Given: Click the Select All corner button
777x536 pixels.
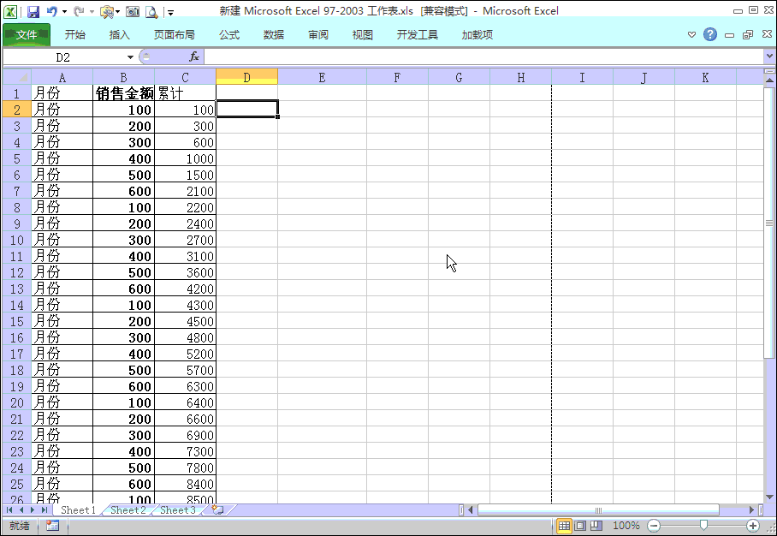Looking at the screenshot, I should [17, 77].
